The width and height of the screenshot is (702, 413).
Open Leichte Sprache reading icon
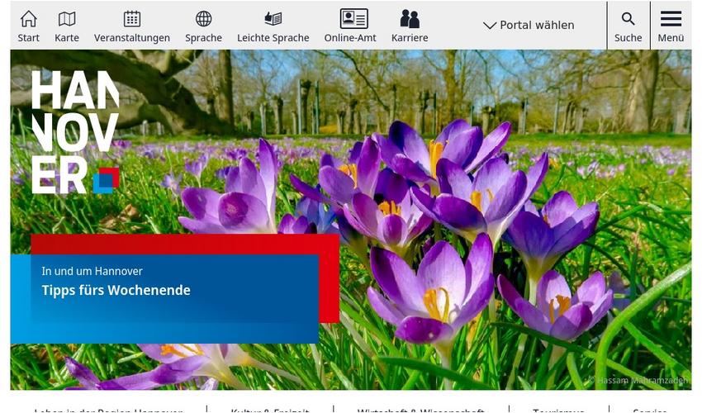pos(273,19)
